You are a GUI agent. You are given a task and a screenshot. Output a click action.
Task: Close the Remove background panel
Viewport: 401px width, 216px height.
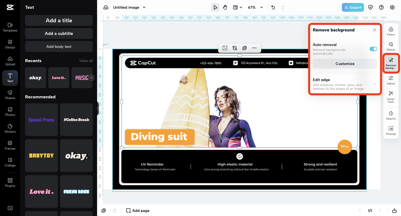click(x=374, y=30)
